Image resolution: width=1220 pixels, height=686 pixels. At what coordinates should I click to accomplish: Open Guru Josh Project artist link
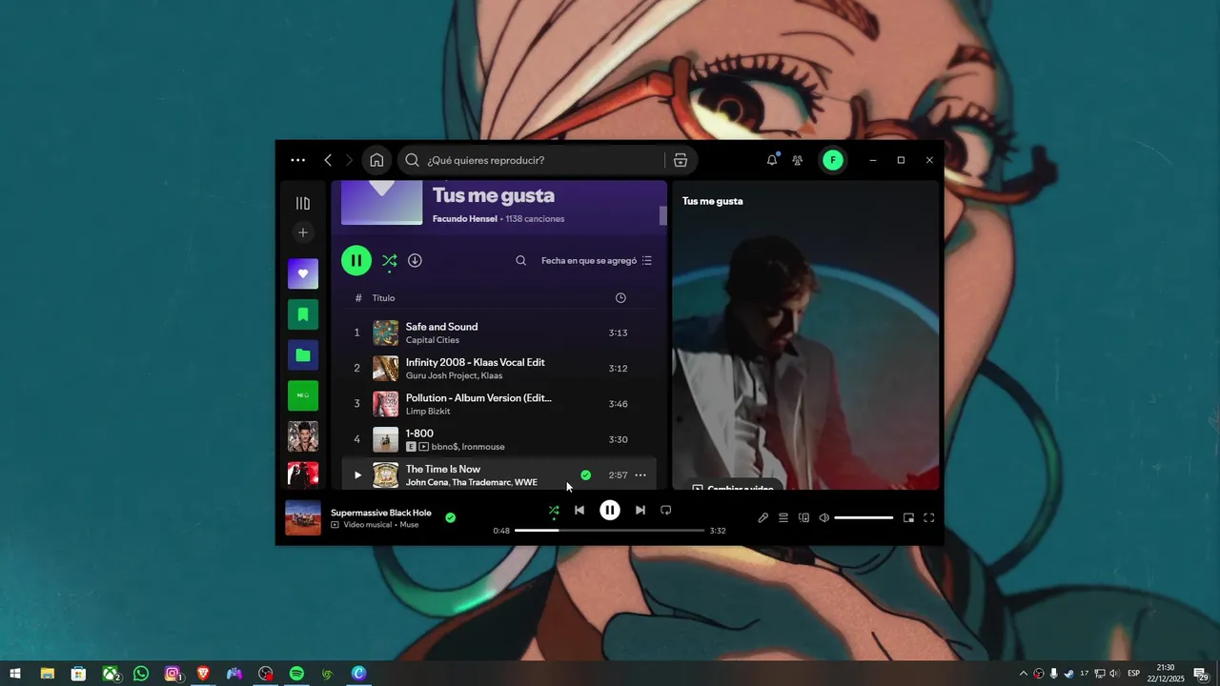pos(441,375)
